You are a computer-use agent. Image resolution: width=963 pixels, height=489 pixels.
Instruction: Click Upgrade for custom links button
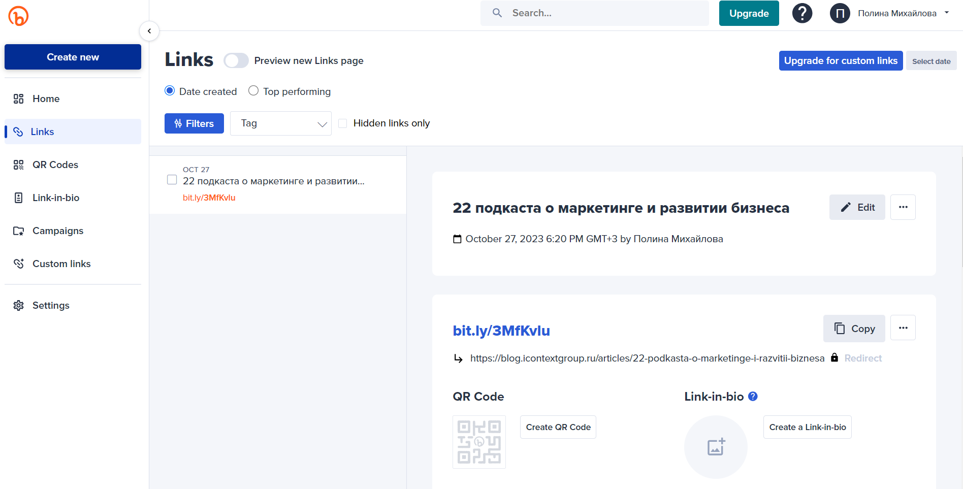click(x=841, y=61)
